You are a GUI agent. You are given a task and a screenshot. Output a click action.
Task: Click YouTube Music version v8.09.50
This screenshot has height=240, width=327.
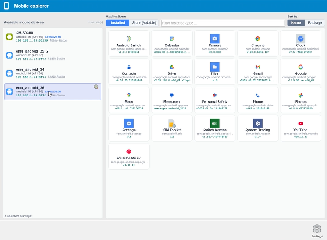(129, 165)
